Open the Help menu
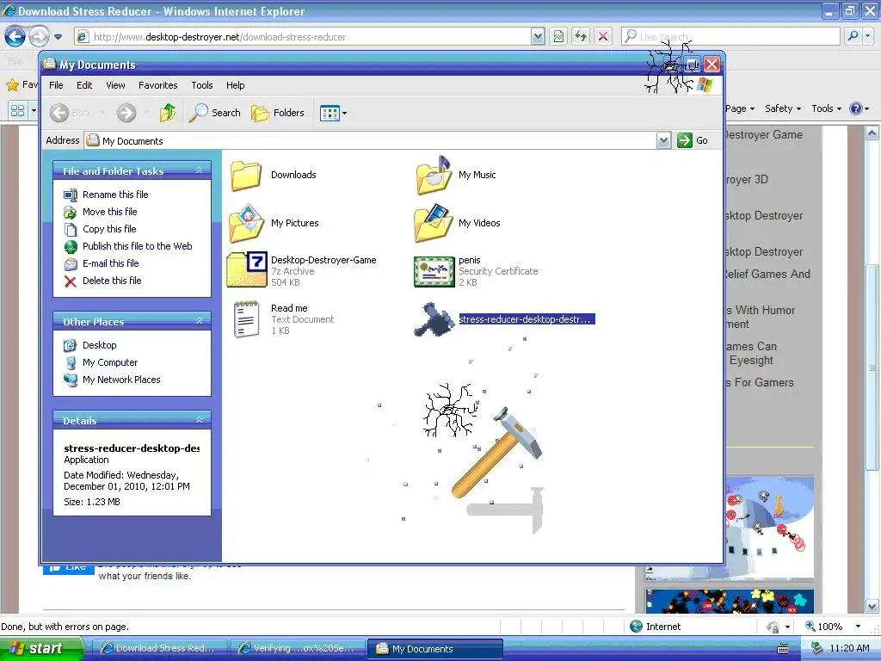881x661 pixels. click(236, 85)
